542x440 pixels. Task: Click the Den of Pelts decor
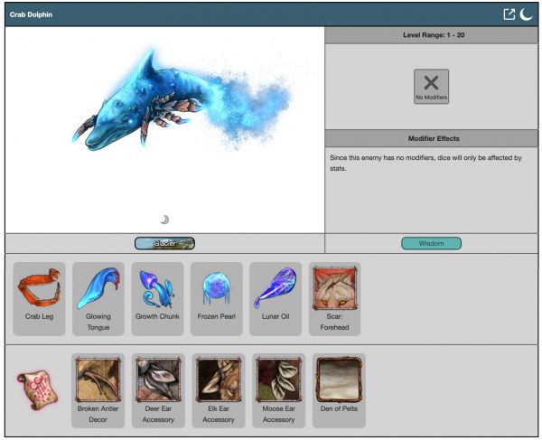click(x=339, y=380)
